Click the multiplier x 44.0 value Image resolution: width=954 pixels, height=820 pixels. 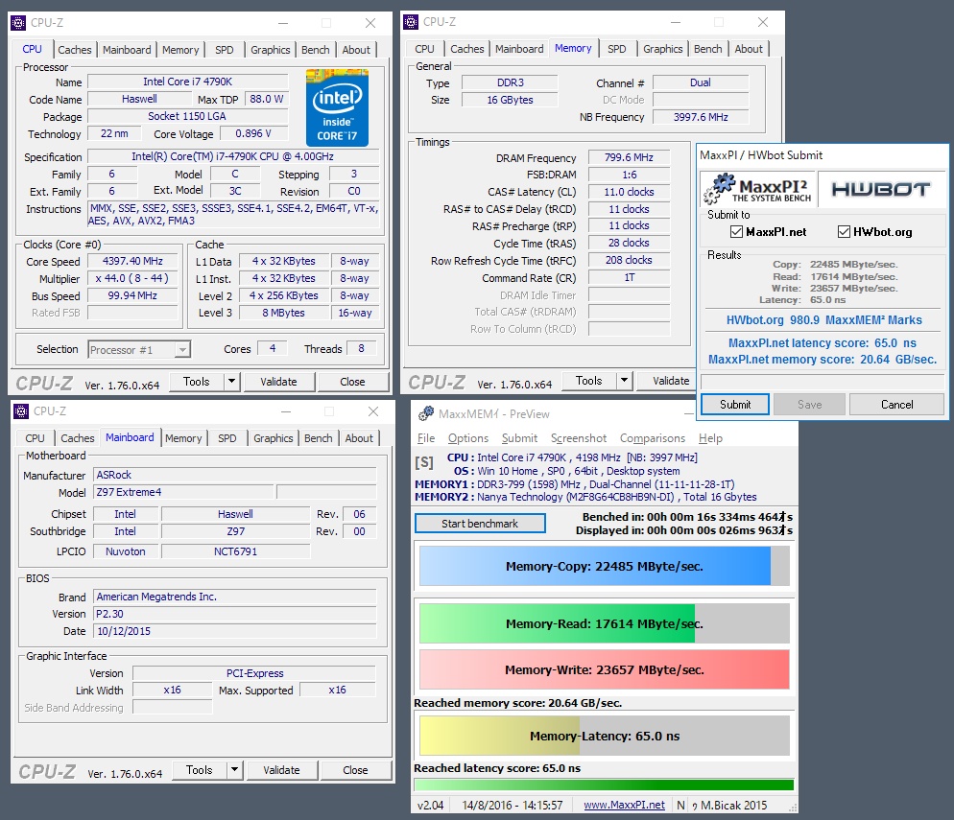132,278
